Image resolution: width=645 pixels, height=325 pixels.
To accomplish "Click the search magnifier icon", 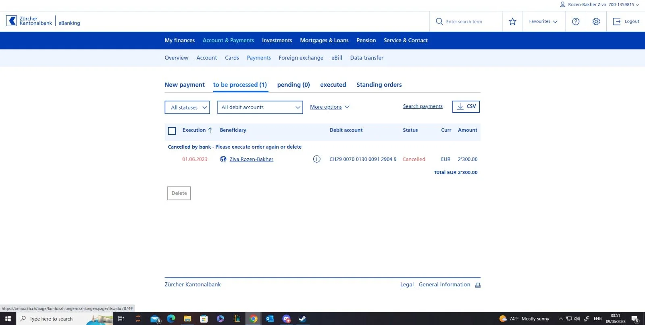I will coord(439,21).
